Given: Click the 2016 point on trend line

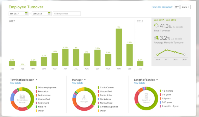Looking at the screenshot, I should click(158, 55).
